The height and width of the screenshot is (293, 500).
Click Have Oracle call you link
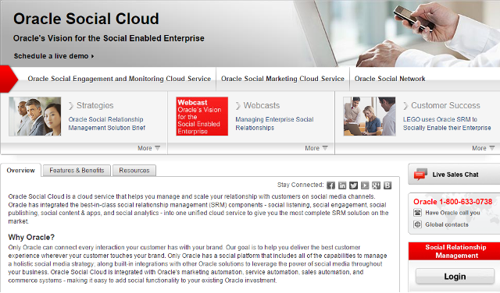(452, 213)
